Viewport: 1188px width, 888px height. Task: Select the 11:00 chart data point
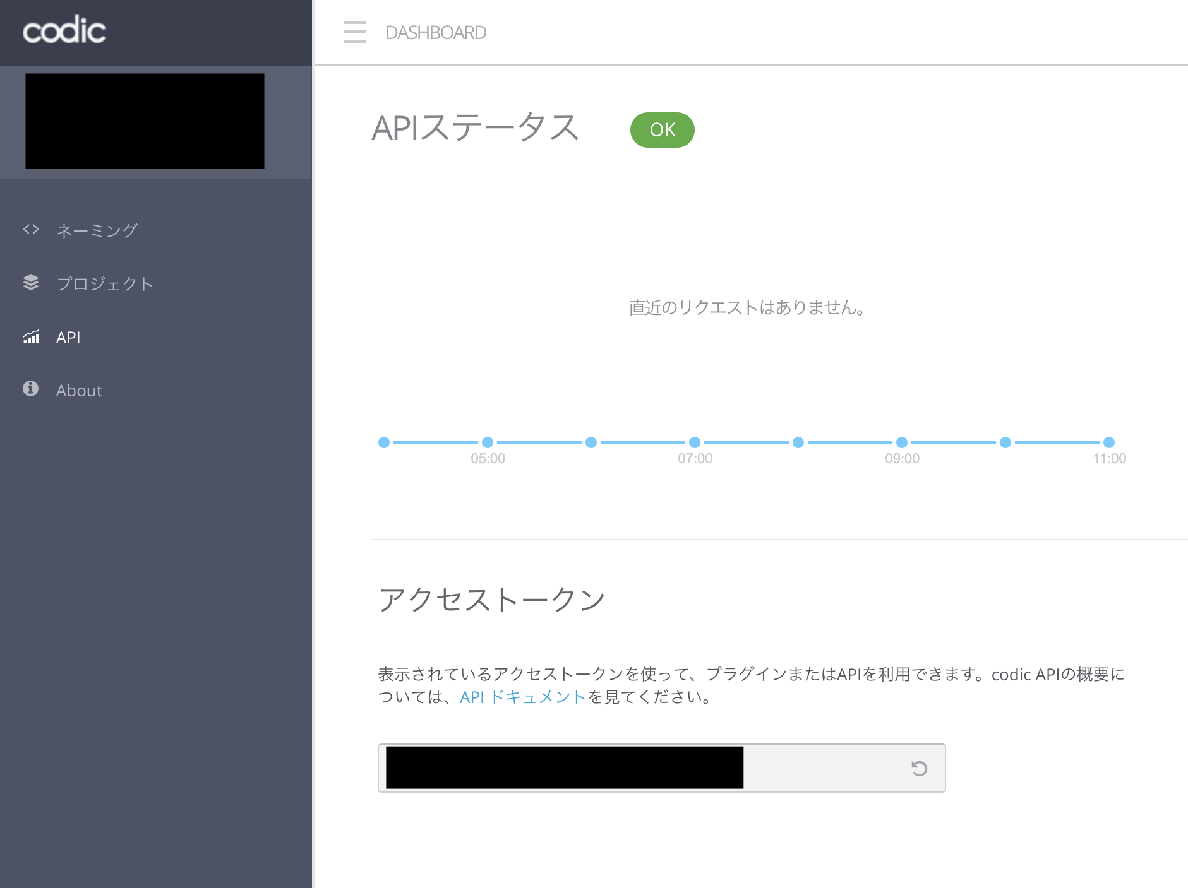point(1109,442)
